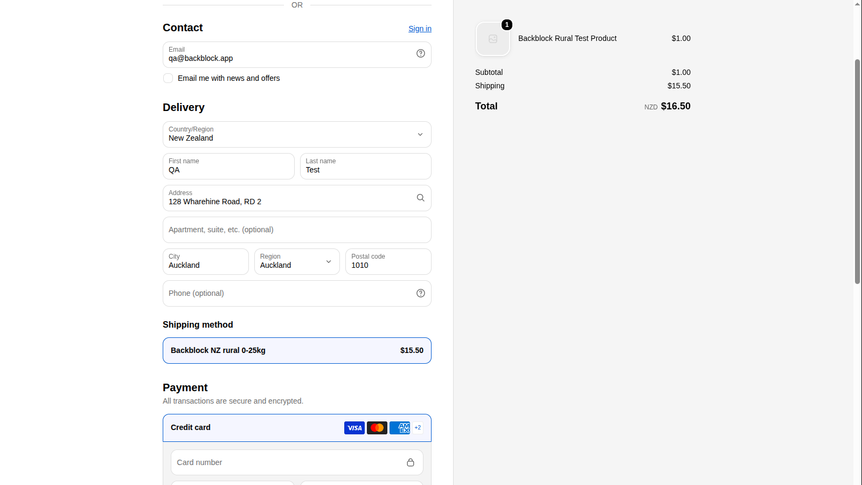The image size is (862, 485).
Task: Click the +2 more cards badge
Action: click(418, 428)
